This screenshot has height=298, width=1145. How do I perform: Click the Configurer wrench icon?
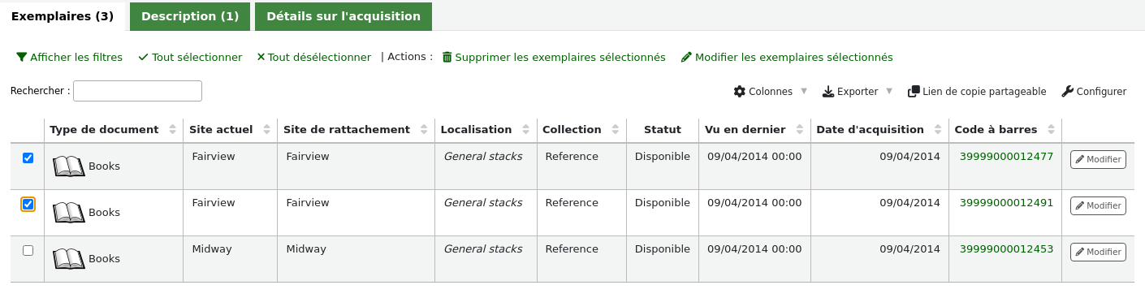[x=1068, y=92]
